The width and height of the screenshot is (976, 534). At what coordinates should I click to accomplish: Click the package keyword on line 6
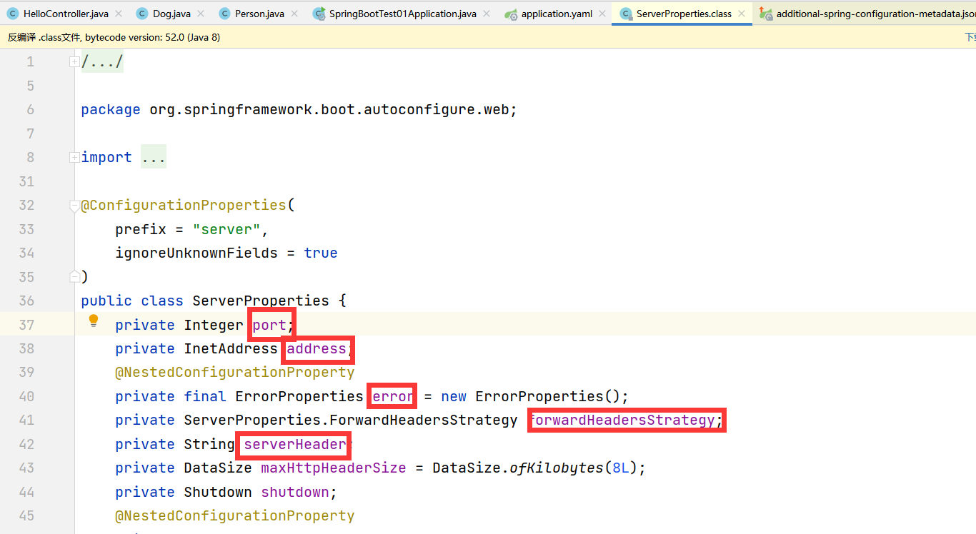tap(111, 110)
